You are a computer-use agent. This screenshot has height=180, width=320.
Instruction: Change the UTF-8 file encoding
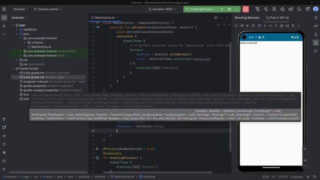[x=283, y=176]
